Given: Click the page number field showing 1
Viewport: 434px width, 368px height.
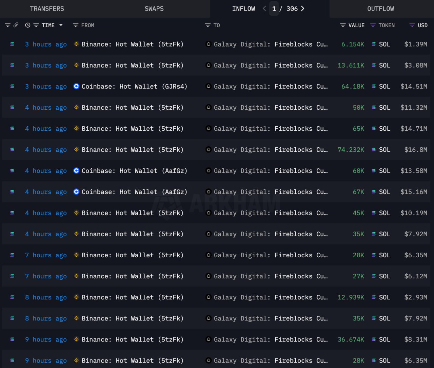Looking at the screenshot, I should click(274, 9).
